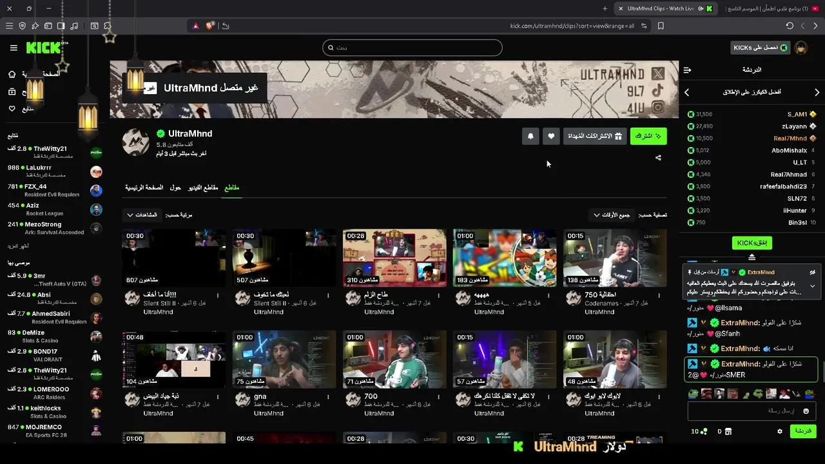825x464 pixels.
Task: Expand show more under following list
Action: [x=18, y=246]
